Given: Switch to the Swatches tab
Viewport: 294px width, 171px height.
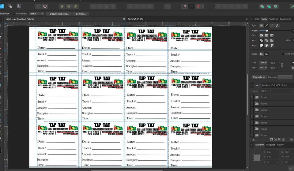Looking at the screenshot, I should tap(273, 19).
